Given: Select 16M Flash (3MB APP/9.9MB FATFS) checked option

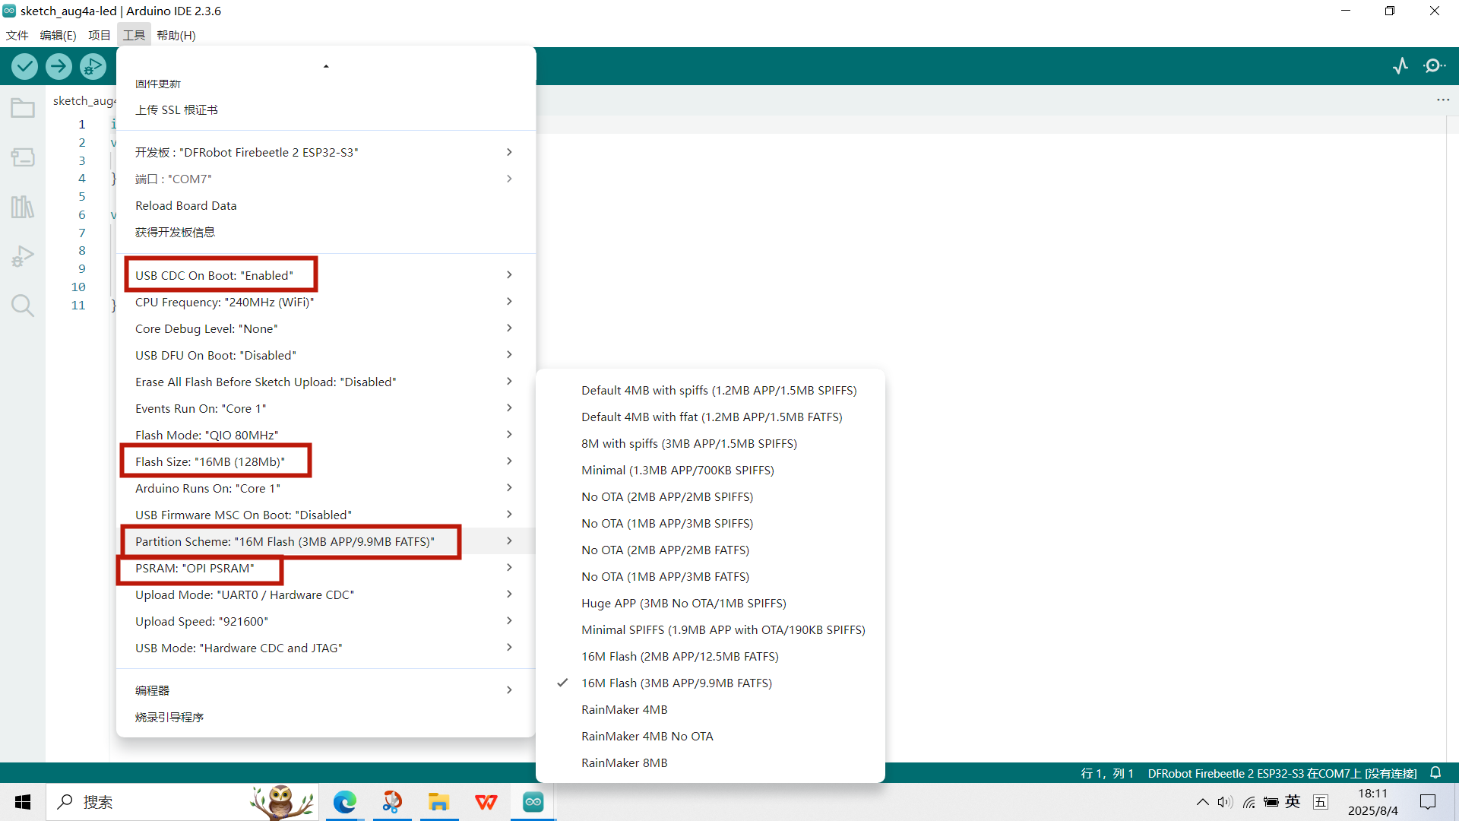Looking at the screenshot, I should (710, 683).
